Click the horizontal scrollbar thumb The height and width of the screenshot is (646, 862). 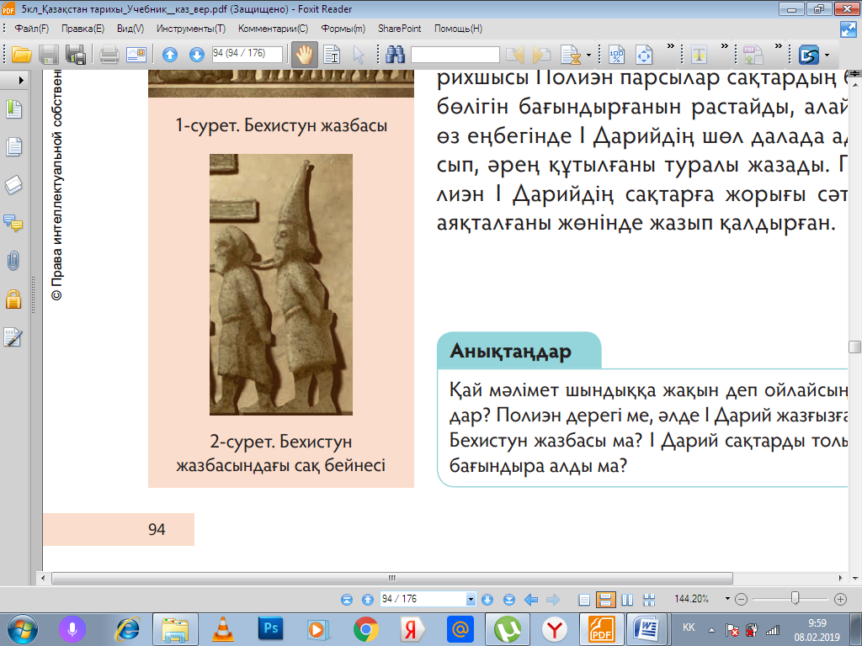[x=392, y=578]
